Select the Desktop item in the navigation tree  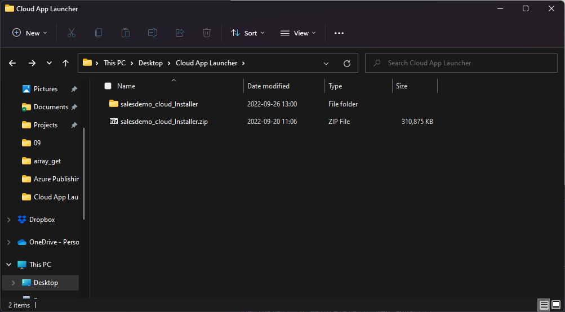point(41,283)
